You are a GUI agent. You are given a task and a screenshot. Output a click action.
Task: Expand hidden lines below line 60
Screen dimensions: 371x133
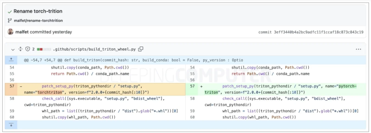pos(11,125)
